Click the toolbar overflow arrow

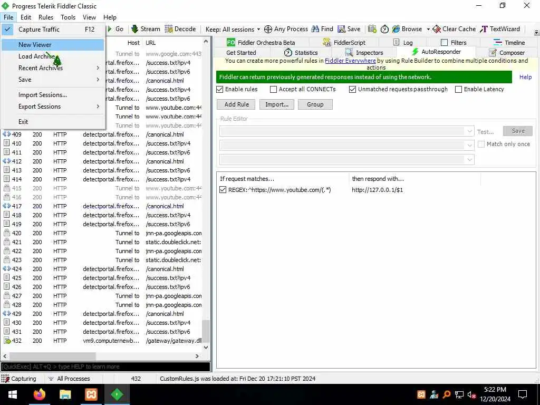click(x=536, y=32)
